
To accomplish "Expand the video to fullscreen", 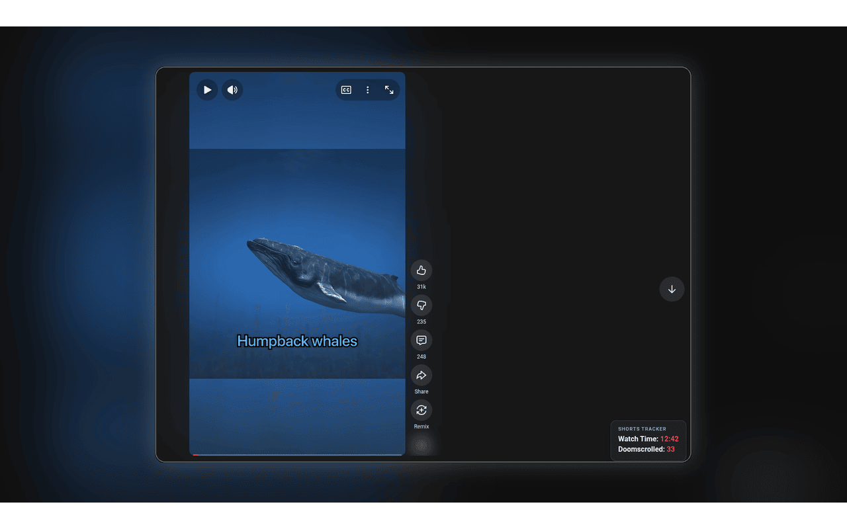I will click(389, 90).
